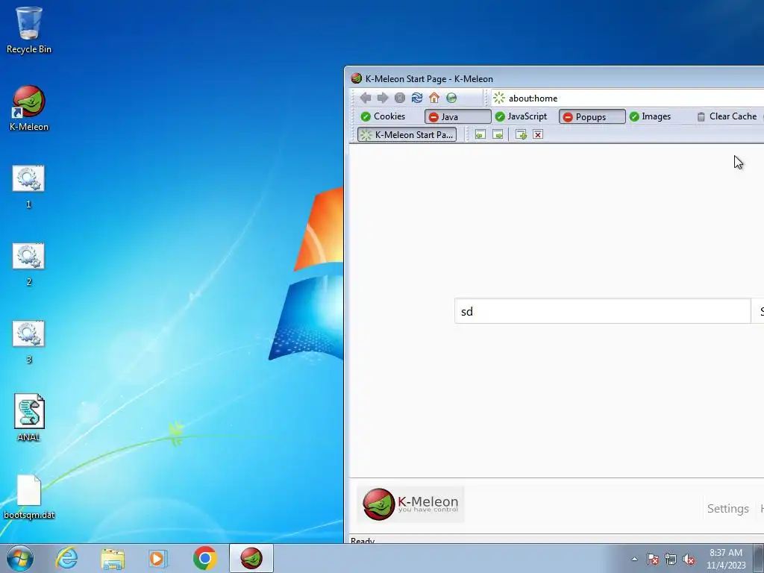The height and width of the screenshot is (573, 764).
Task: Launch Internet Explorer from taskbar
Action: point(66,558)
